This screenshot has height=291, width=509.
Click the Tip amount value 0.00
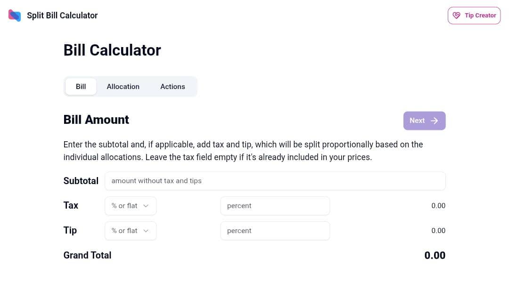coord(438,231)
